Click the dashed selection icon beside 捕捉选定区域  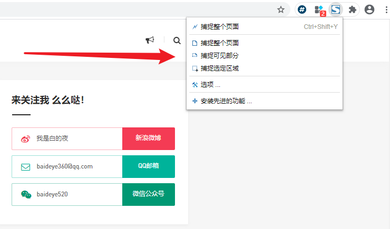(195, 68)
